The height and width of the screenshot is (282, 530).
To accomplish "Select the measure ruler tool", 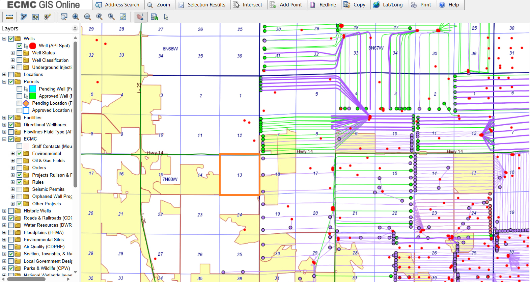I will [x=9, y=17].
